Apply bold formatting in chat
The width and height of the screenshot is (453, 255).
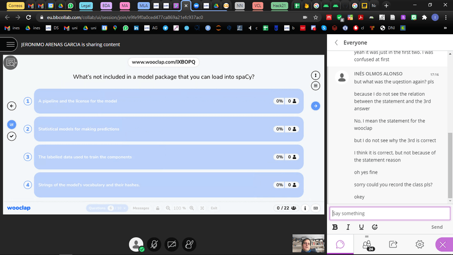[x=335, y=227]
